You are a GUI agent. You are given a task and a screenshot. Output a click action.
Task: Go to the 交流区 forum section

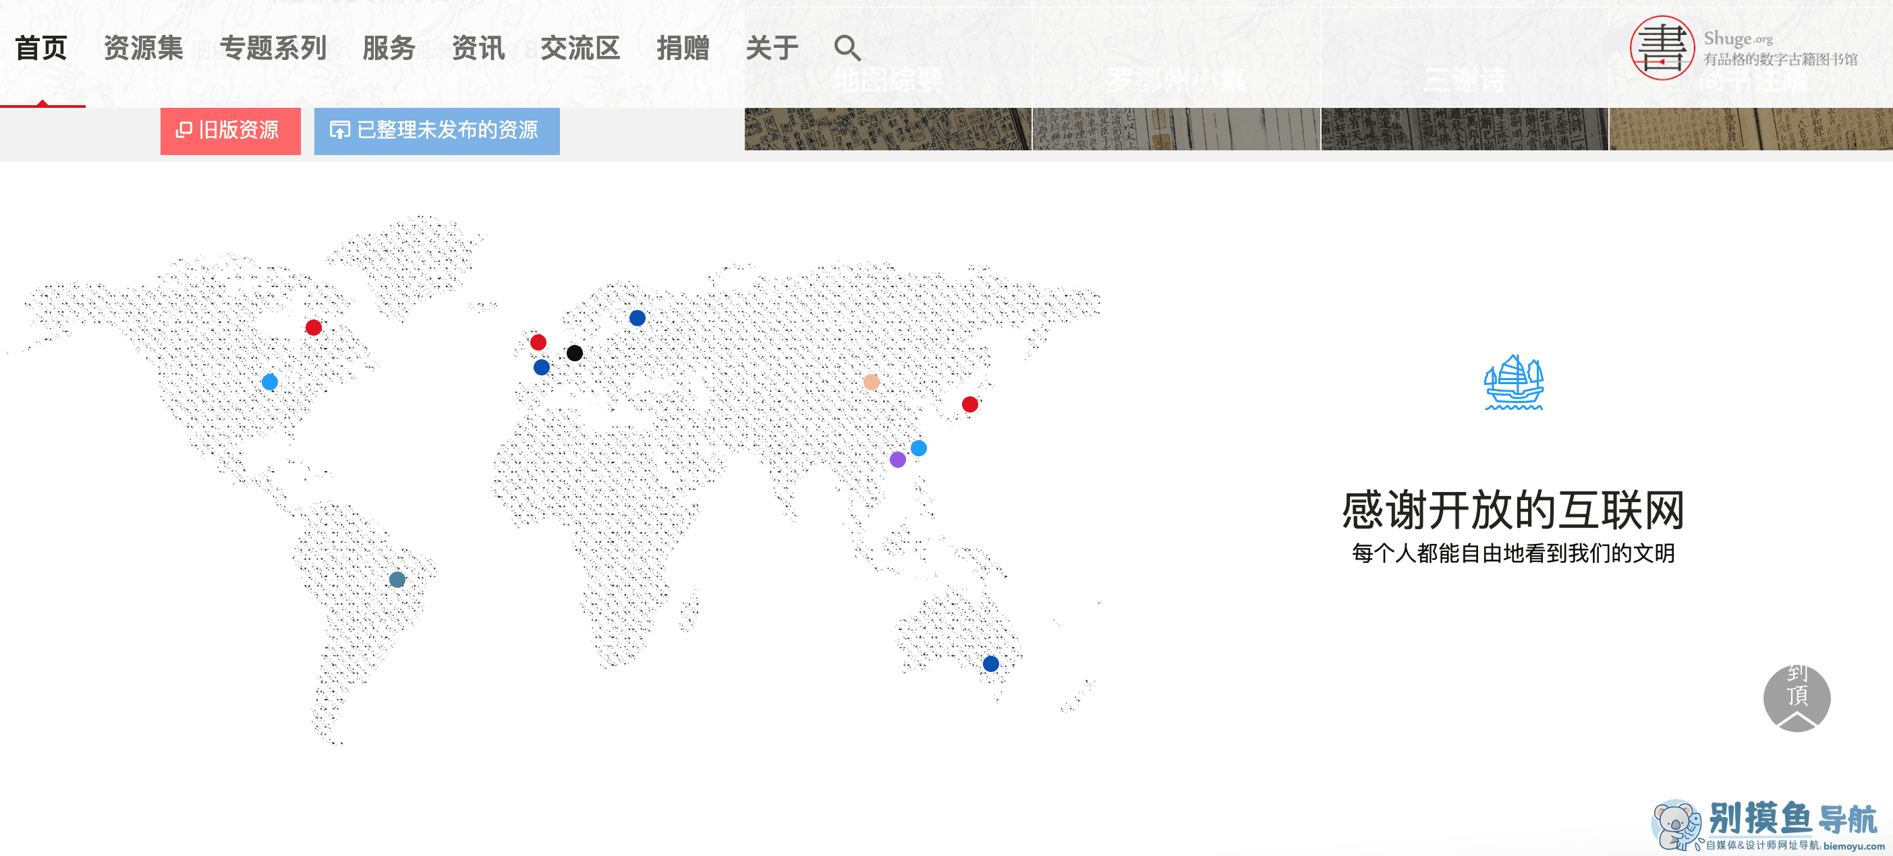coord(580,49)
